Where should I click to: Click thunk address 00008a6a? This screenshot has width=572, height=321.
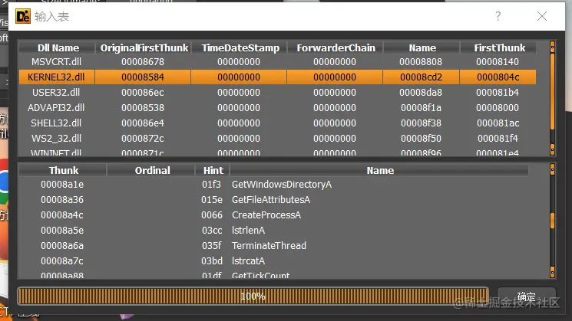pos(62,246)
